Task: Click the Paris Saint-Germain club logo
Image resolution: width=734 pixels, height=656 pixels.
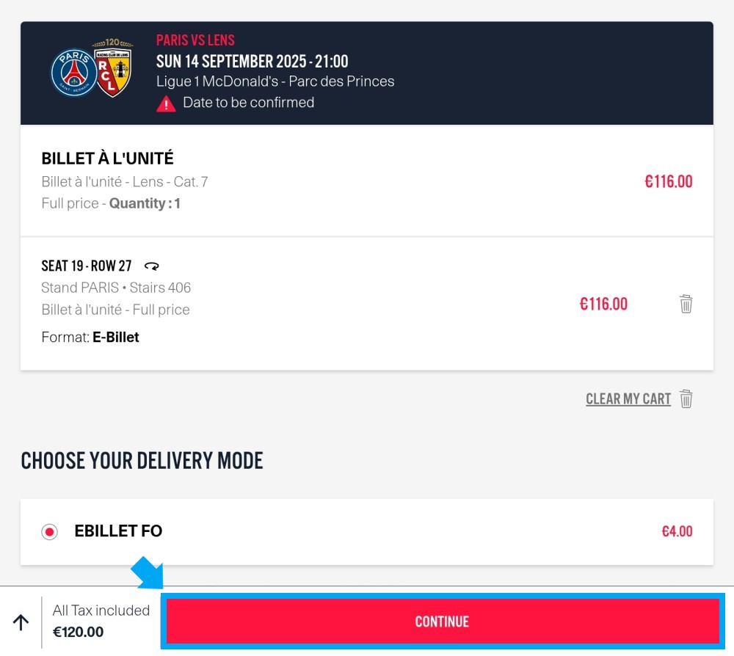Action: pyautogui.click(x=74, y=73)
